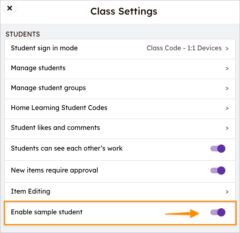Open Home Learning Student Codes

120,109
